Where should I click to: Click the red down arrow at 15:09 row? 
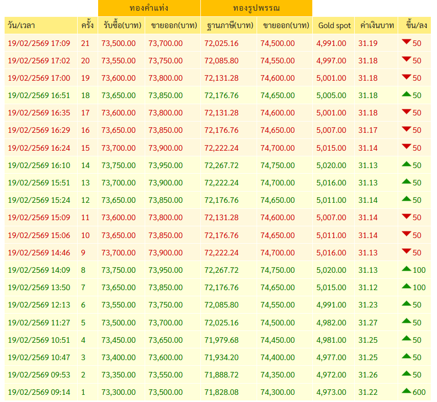(x=406, y=216)
